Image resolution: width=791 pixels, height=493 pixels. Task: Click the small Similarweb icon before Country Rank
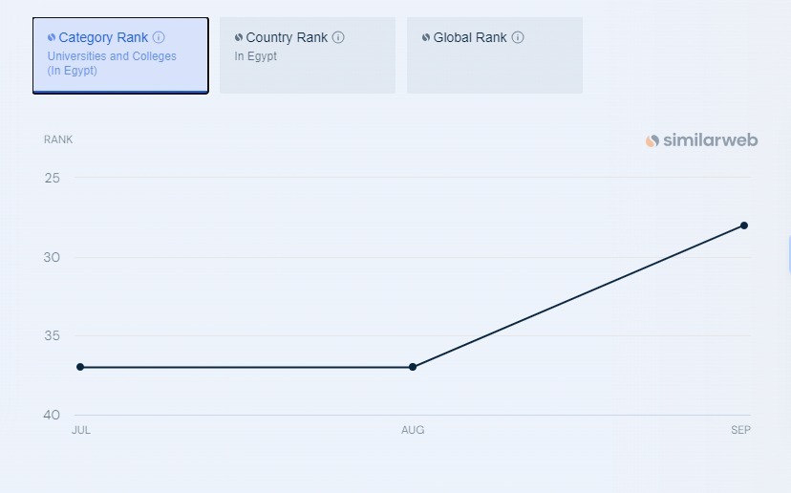(239, 37)
